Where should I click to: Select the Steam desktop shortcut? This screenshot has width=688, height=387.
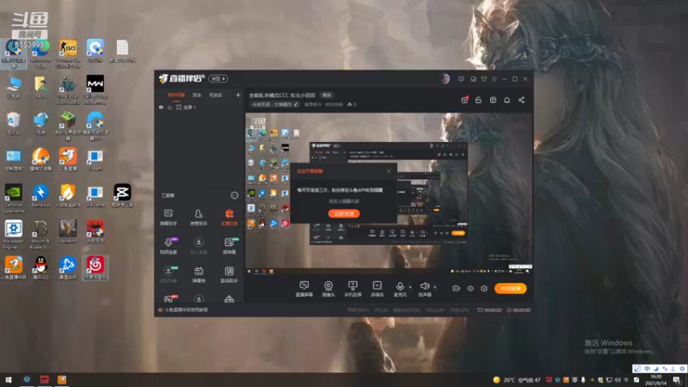[95, 160]
